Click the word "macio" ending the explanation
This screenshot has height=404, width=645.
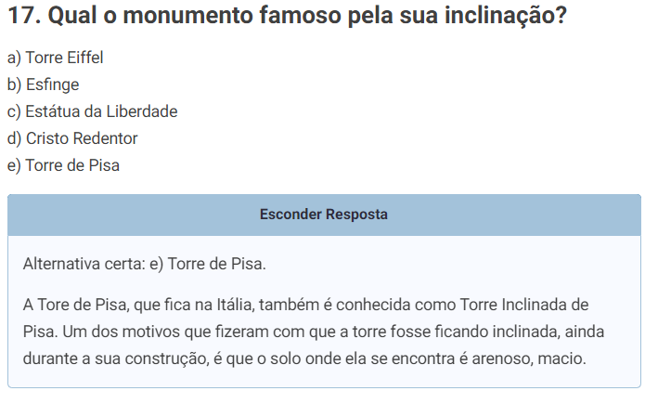point(566,358)
